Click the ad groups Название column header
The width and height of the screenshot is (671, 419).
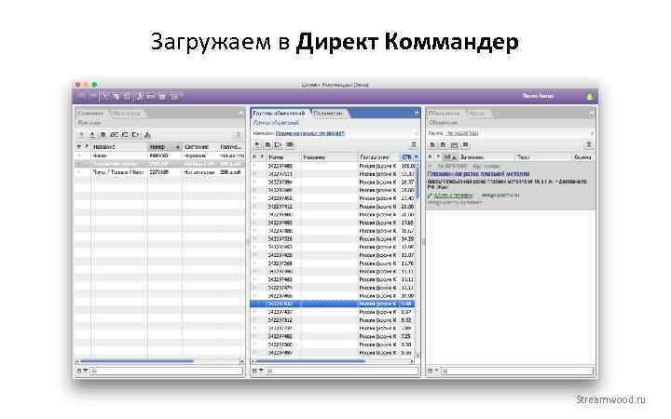pos(330,157)
